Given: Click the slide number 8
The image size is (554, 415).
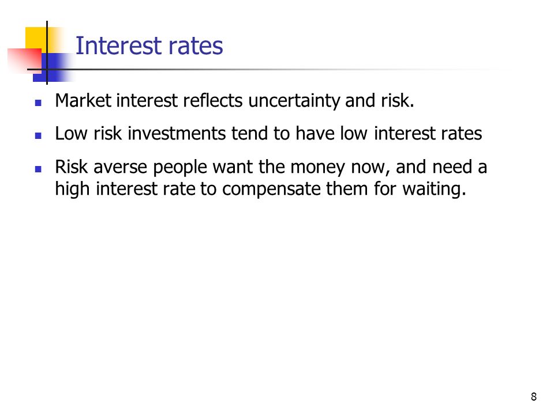Looking at the screenshot, I should 533,397.
